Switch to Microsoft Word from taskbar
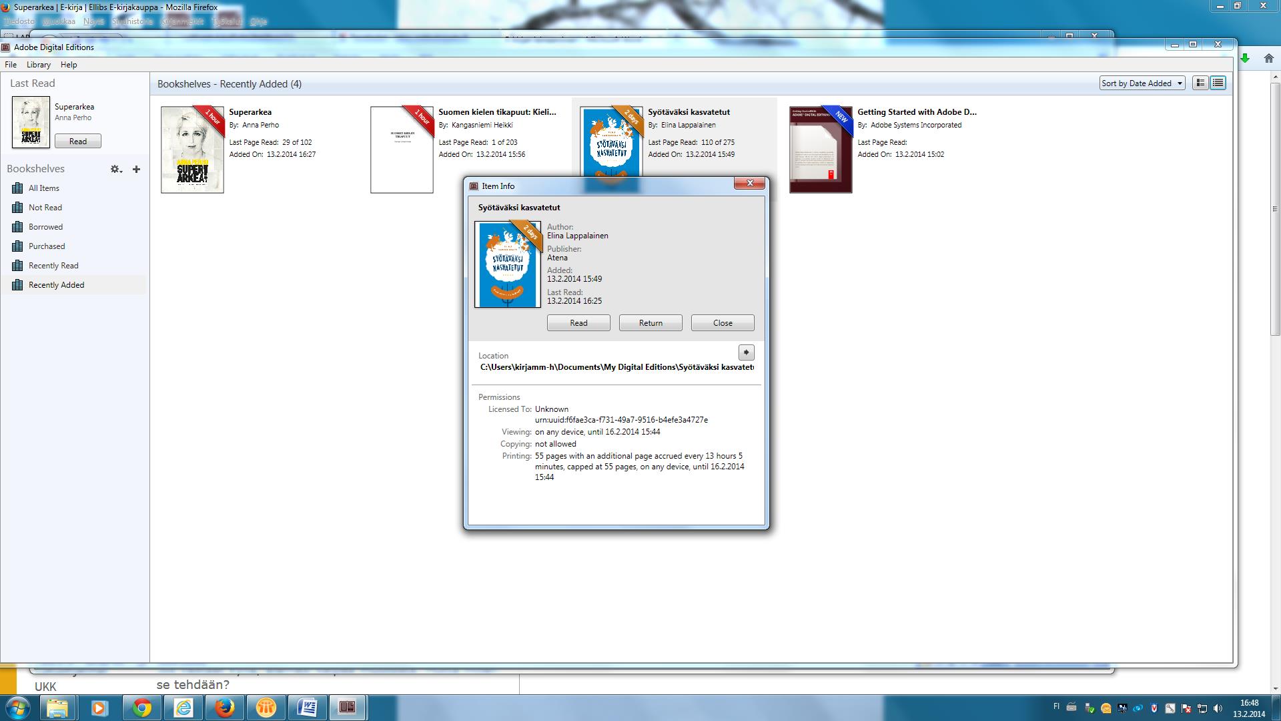This screenshot has width=1281, height=721. pos(307,708)
